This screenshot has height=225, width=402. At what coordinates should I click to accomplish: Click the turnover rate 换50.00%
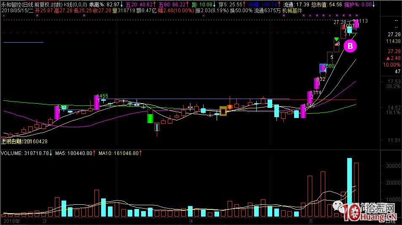[x=241, y=11]
